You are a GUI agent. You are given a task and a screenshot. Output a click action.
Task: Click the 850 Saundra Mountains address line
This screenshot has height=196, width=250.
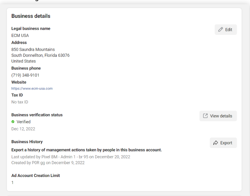[x=33, y=49]
